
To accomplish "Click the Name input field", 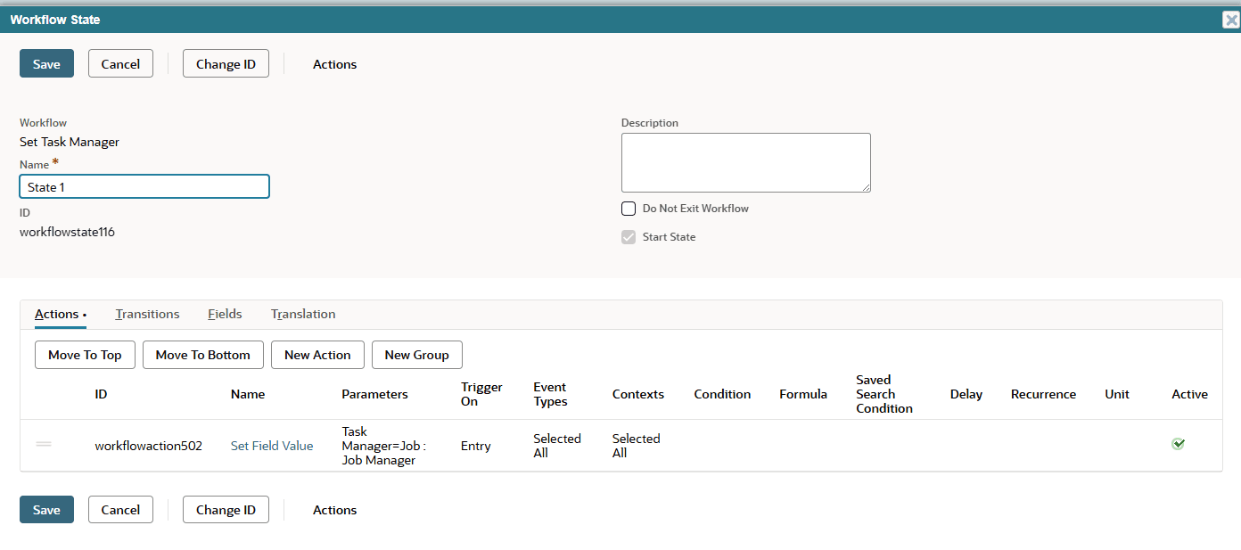I will tap(144, 186).
